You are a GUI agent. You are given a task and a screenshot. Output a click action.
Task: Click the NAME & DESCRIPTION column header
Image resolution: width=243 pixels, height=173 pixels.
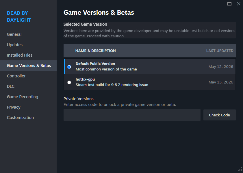(95, 51)
